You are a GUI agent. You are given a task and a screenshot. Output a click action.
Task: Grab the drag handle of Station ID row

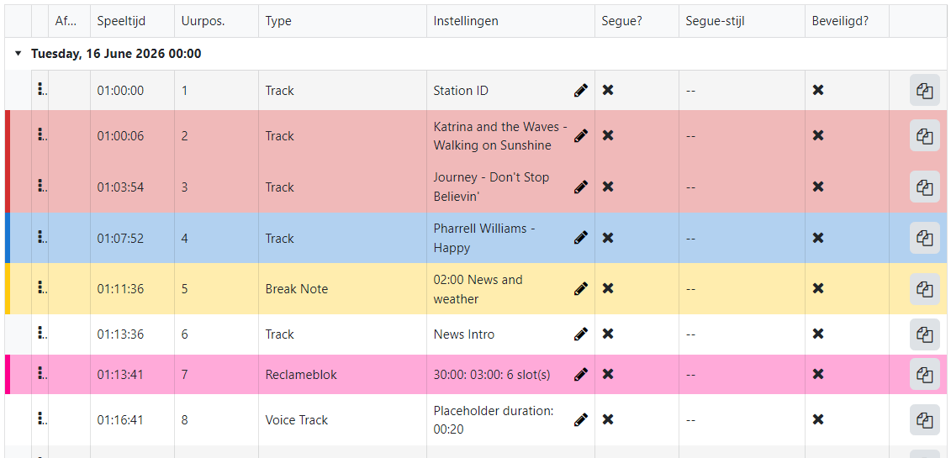coord(40,90)
